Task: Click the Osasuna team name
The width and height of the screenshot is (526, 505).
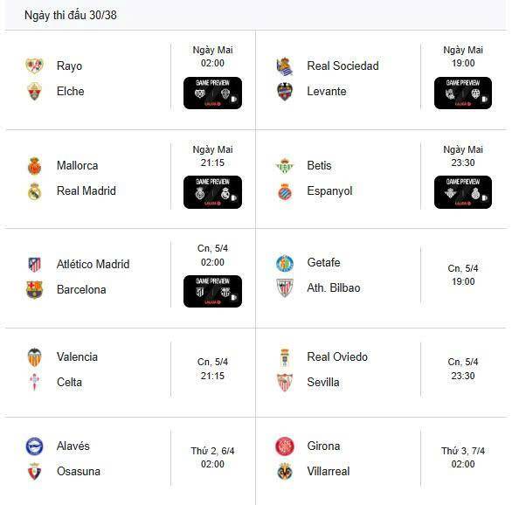Action: coord(79,471)
